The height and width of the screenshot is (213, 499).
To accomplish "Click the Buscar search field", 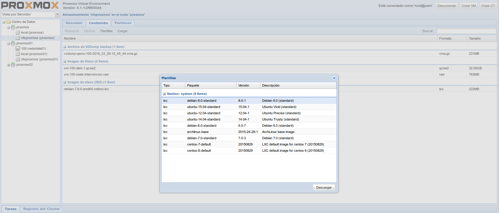I will coord(466,31).
